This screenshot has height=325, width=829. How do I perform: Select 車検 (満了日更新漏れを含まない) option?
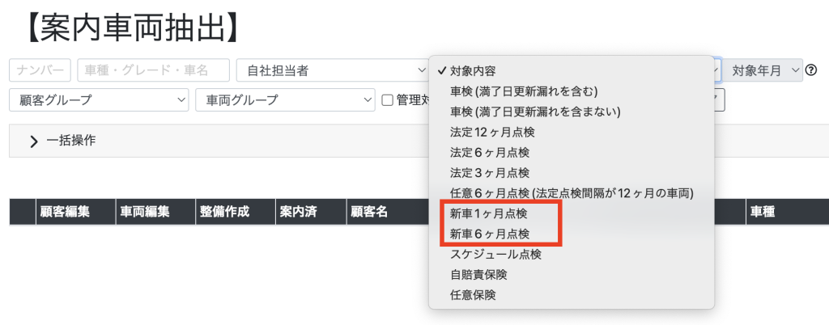(535, 111)
